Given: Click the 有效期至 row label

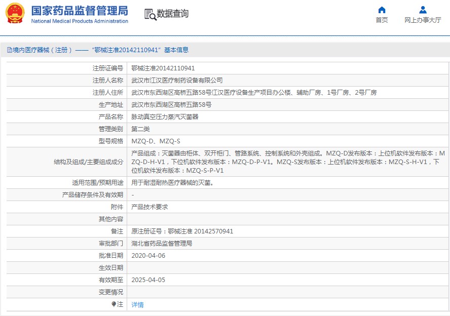Looking at the screenshot, I should pyautogui.click(x=111, y=280).
